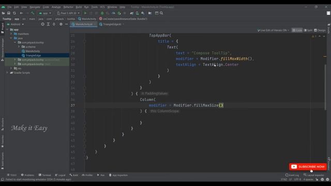Open the VCS menu

pyautogui.click(x=102, y=7)
